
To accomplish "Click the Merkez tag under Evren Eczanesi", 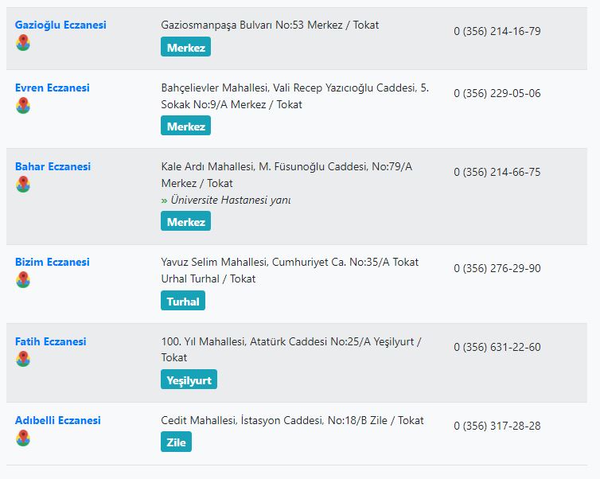I will [185, 126].
